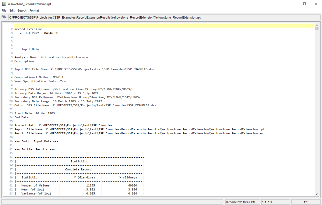Screen dimensions: 322x205
Task: Open the Search menu
Action: click(x=22, y=11)
